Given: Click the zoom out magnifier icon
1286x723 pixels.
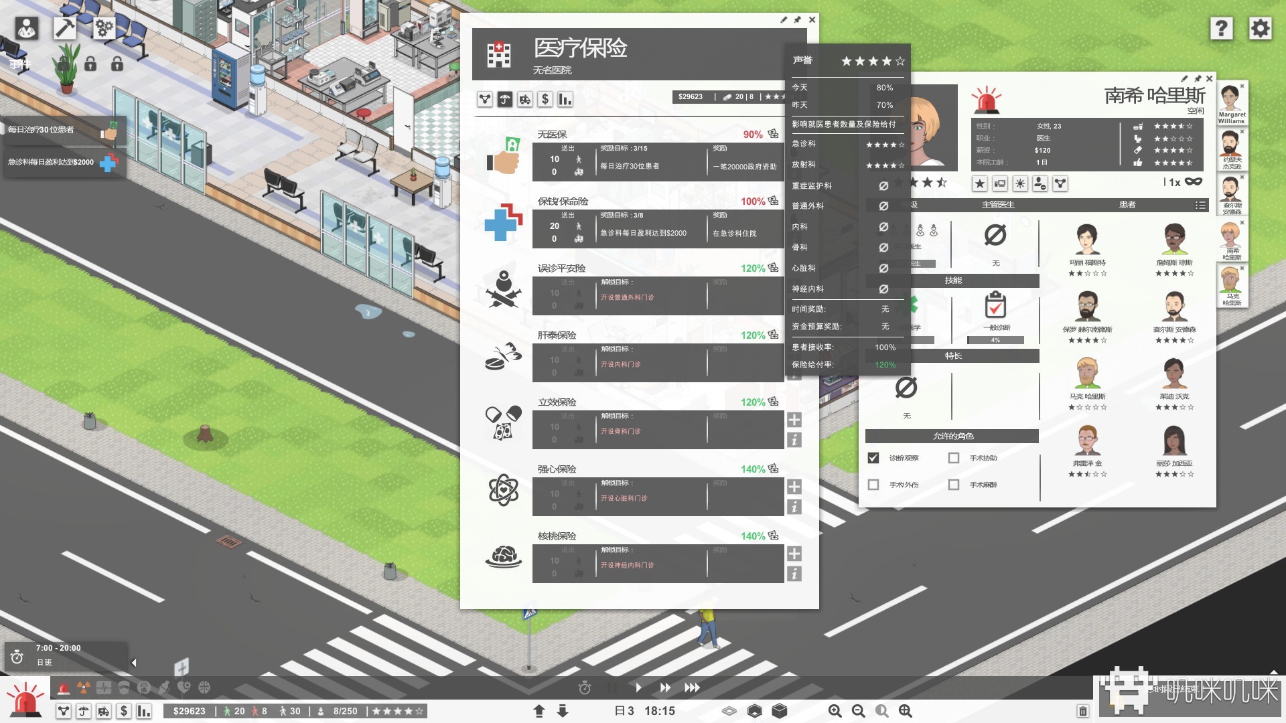Looking at the screenshot, I should tap(859, 711).
